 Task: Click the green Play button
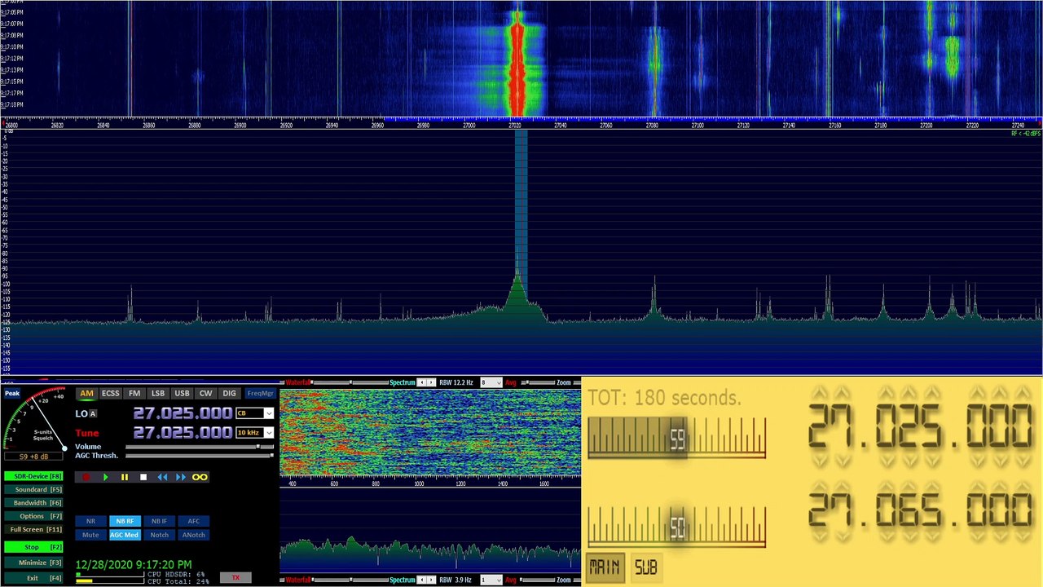point(105,477)
